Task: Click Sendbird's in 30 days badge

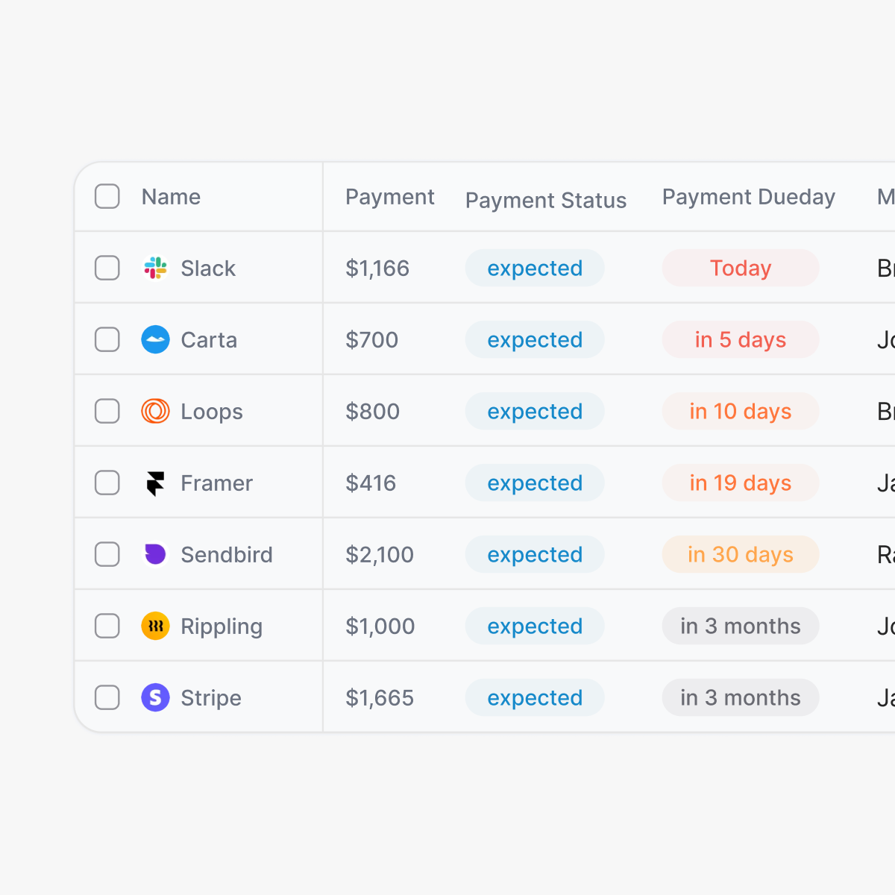Action: [x=740, y=554]
